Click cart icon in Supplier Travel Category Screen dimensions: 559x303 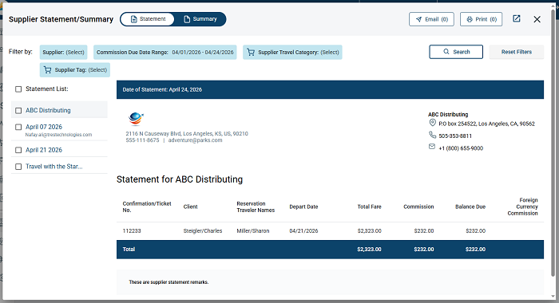251,53
